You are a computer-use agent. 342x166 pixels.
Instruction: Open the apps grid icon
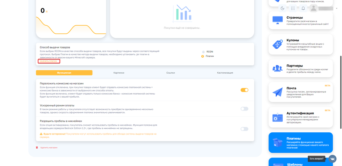293,8
